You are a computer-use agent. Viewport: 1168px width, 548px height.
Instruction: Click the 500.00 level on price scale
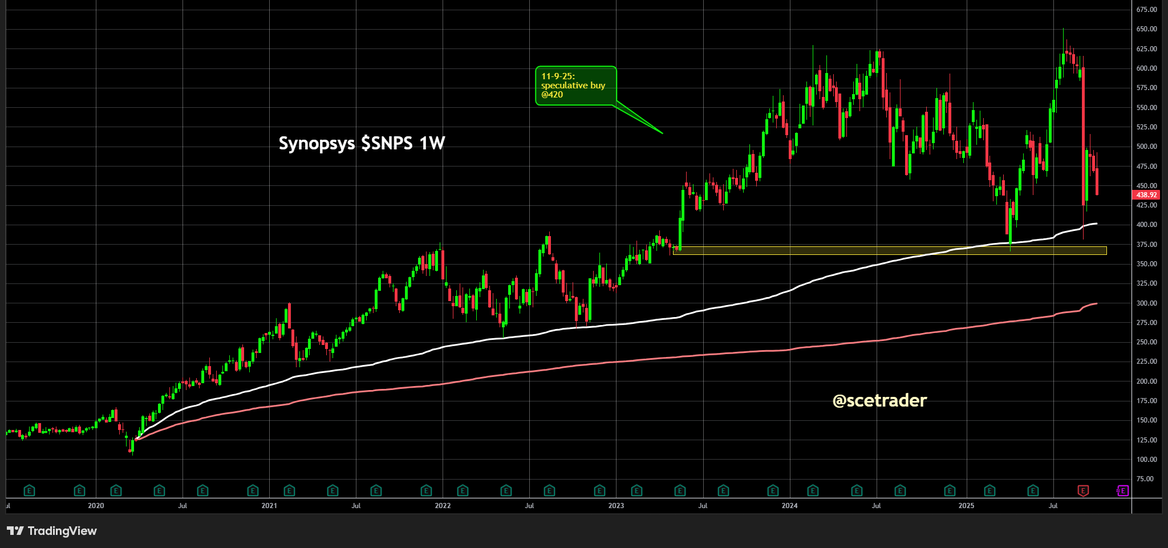click(x=1146, y=147)
